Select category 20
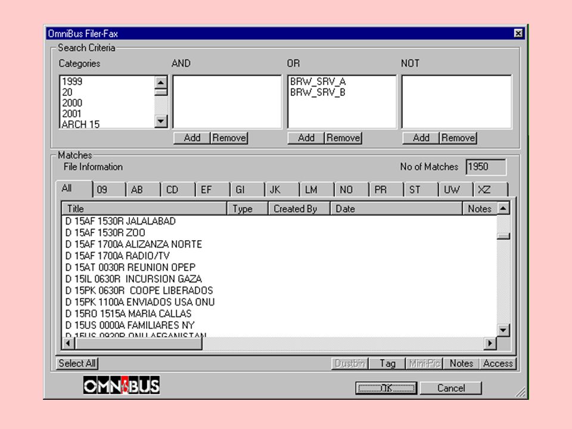The image size is (572, 429). point(107,92)
